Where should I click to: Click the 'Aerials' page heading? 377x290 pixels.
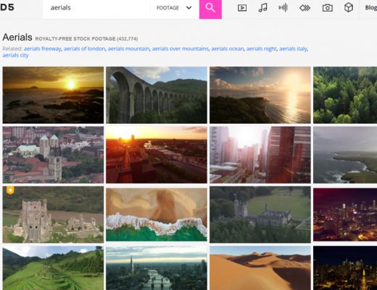[x=17, y=38]
